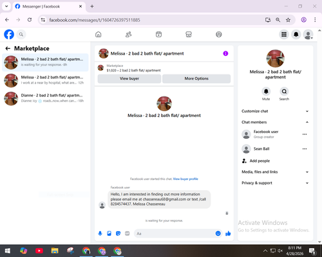Image resolution: width=322 pixels, height=257 pixels.
Task: Open File Explorer from the taskbar
Action: pos(55,251)
